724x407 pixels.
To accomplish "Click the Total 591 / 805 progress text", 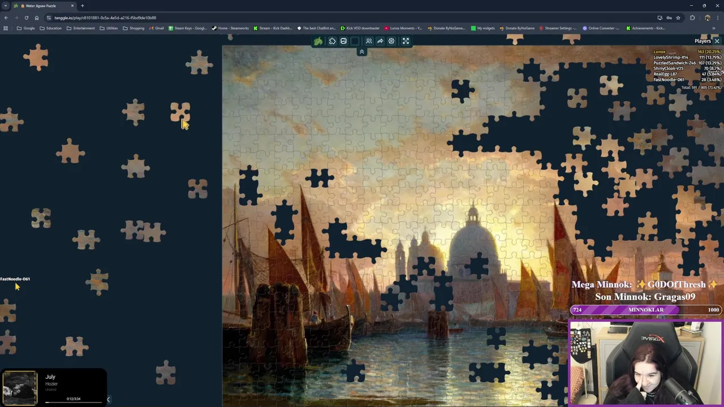I will pyautogui.click(x=701, y=88).
